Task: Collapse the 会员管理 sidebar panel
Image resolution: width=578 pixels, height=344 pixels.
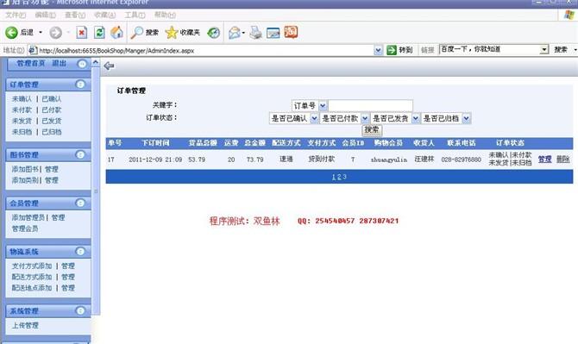Action: point(80,203)
